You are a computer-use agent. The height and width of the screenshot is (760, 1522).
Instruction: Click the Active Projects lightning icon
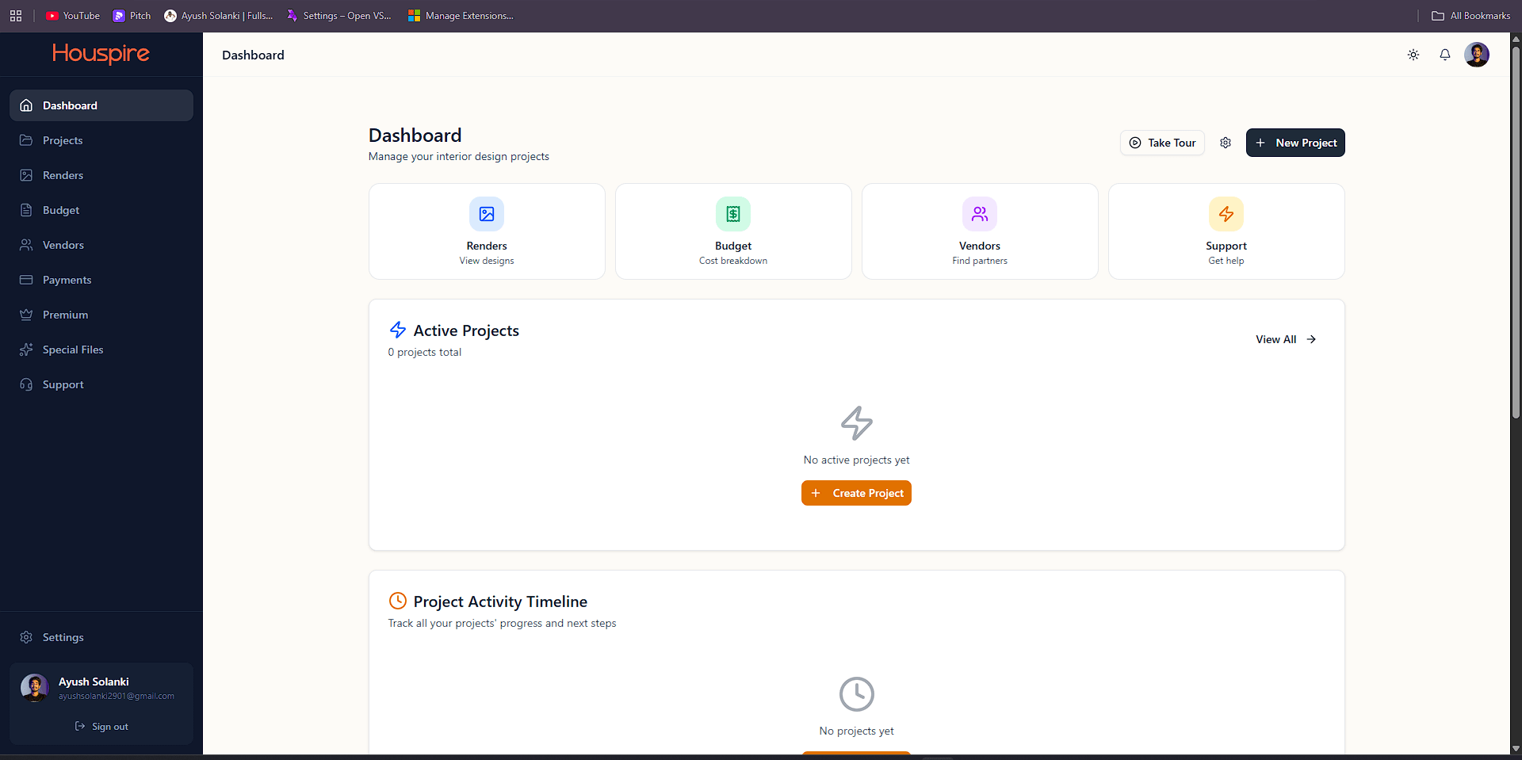point(398,330)
